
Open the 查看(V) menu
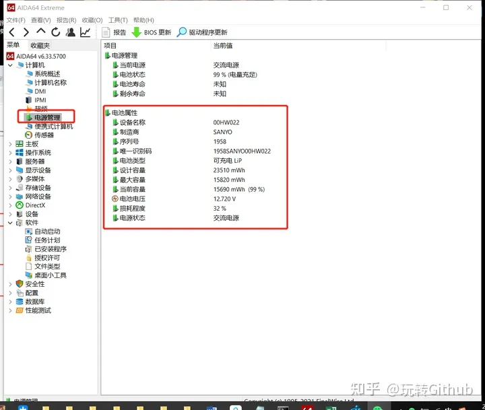click(41, 20)
